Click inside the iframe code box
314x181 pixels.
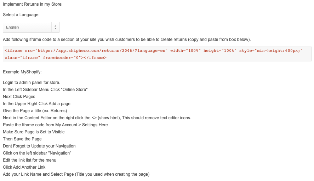[x=157, y=54]
